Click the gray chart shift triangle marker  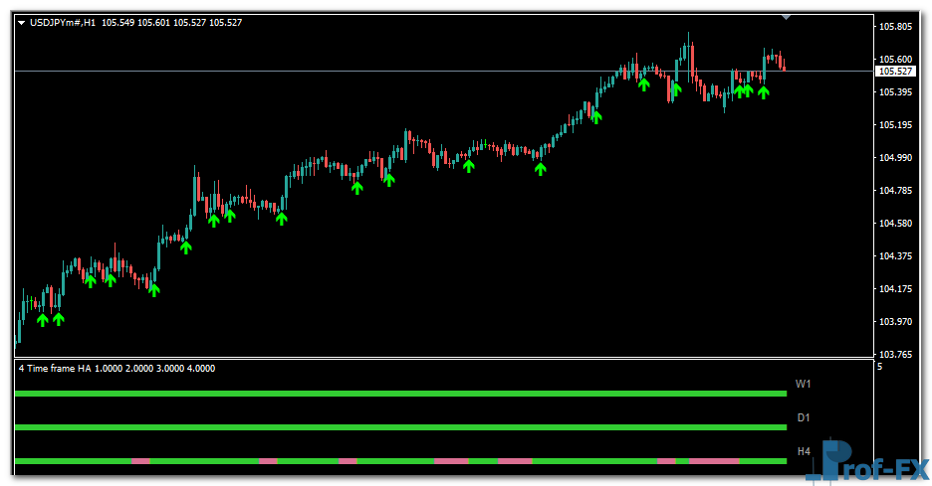pyautogui.click(x=787, y=17)
